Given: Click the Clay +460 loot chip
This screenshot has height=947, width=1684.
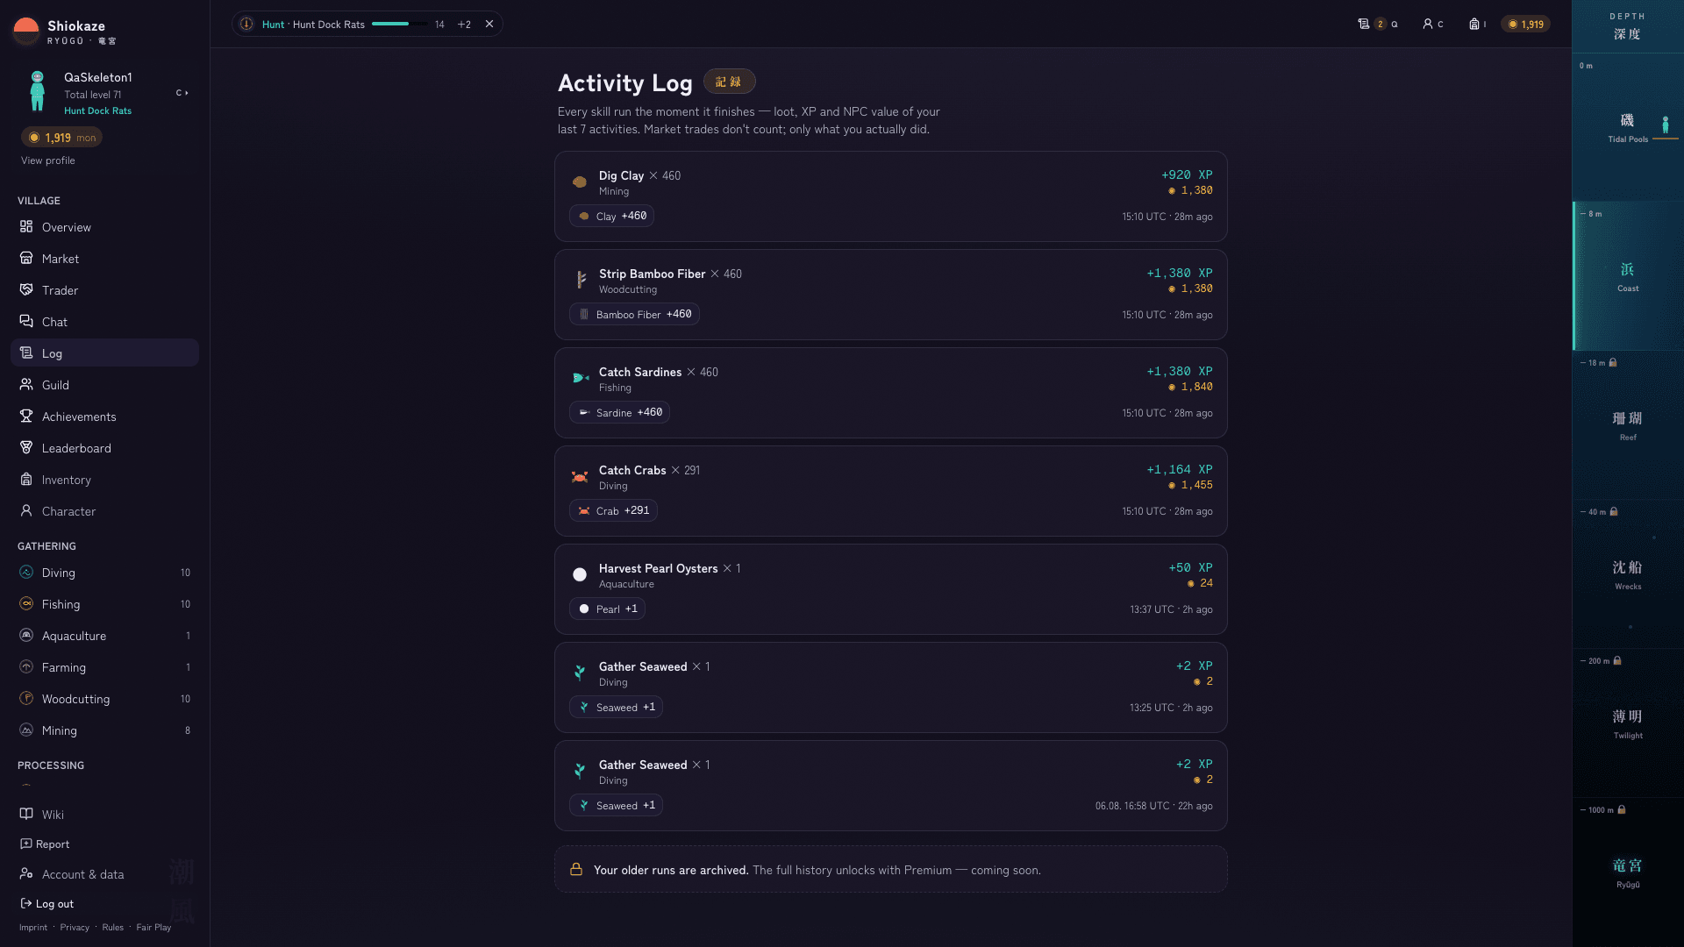Looking at the screenshot, I should 611,216.
